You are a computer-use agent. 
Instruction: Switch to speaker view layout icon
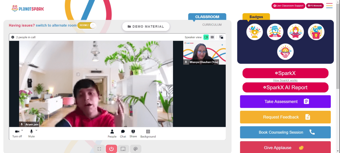206,37
